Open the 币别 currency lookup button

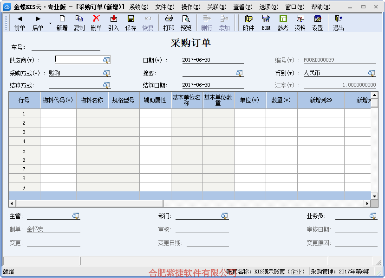(x=372, y=73)
